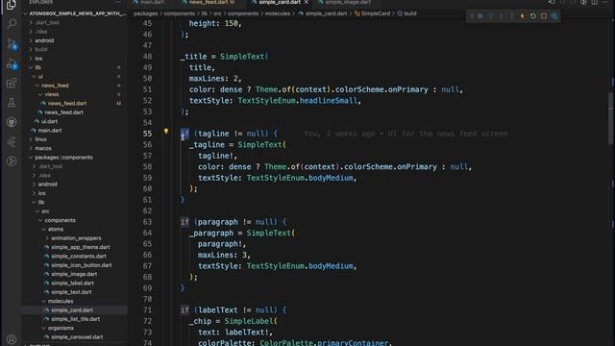
Task: Open the Flutter view in activity bar
Action: point(12,142)
